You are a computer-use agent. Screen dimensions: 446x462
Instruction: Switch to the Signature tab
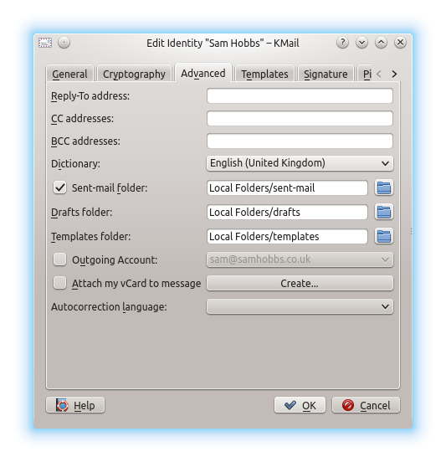pos(326,74)
